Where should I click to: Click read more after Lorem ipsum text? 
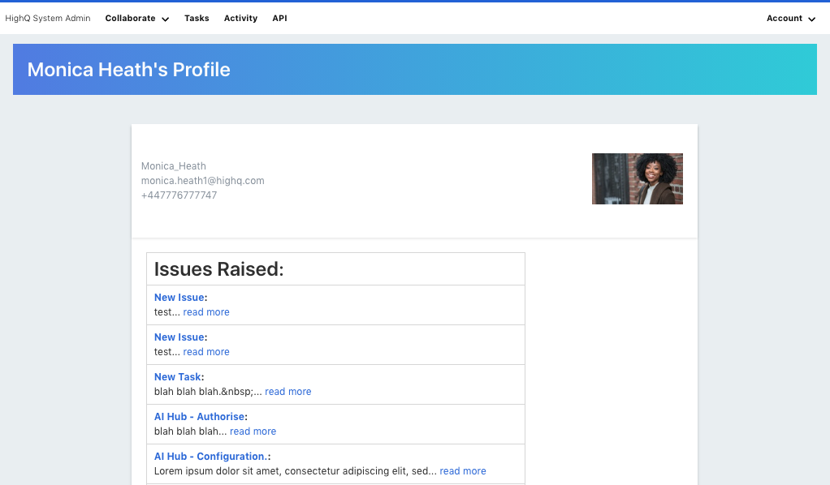463,471
